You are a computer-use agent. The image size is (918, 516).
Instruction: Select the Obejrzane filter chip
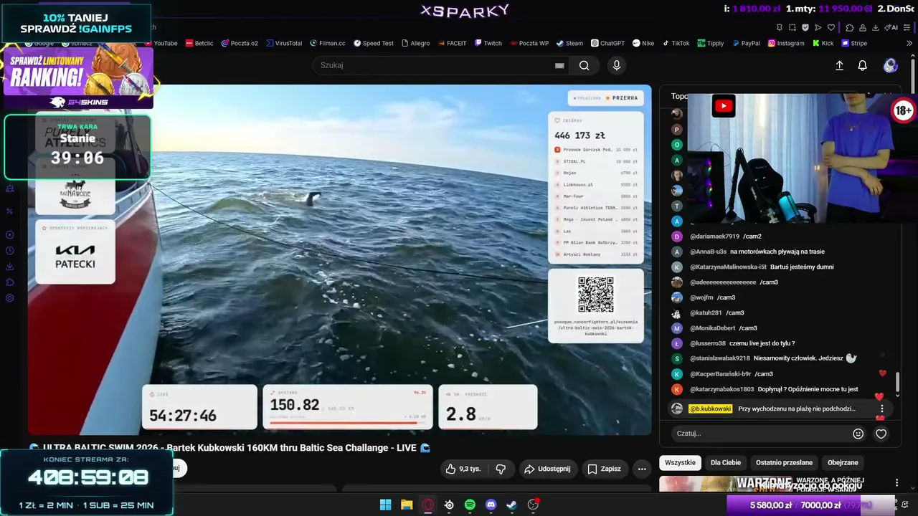click(843, 462)
